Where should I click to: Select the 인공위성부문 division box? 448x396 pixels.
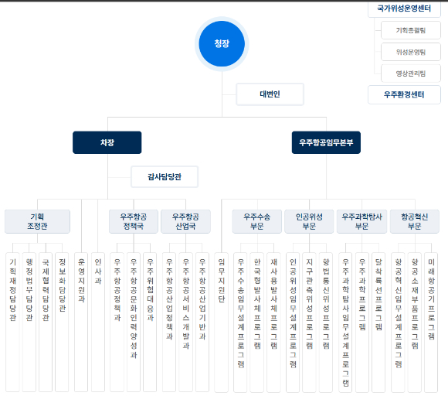click(x=309, y=221)
